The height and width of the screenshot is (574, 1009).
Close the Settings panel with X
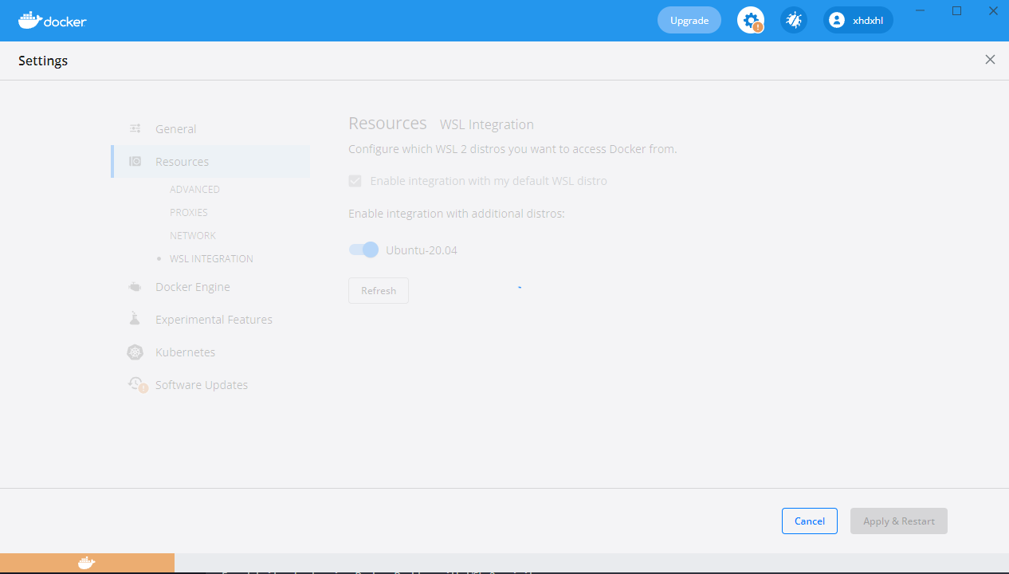tap(990, 60)
